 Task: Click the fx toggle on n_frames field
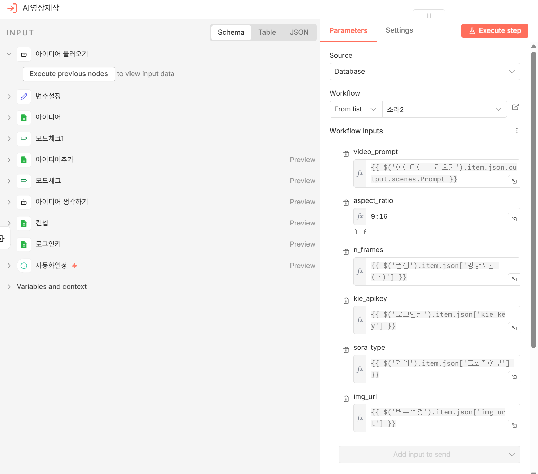[x=360, y=271]
